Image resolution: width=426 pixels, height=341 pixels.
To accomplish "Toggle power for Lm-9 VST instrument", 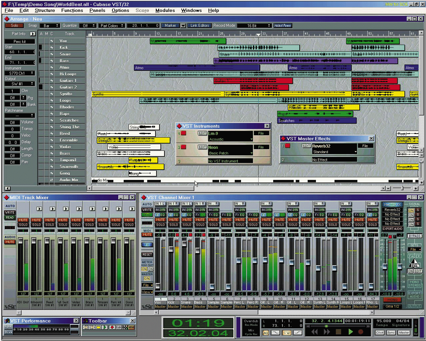I will (183, 133).
